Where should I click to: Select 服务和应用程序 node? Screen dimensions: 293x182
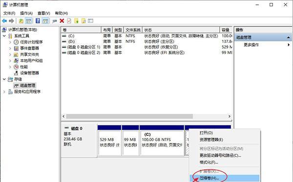tap(27, 91)
